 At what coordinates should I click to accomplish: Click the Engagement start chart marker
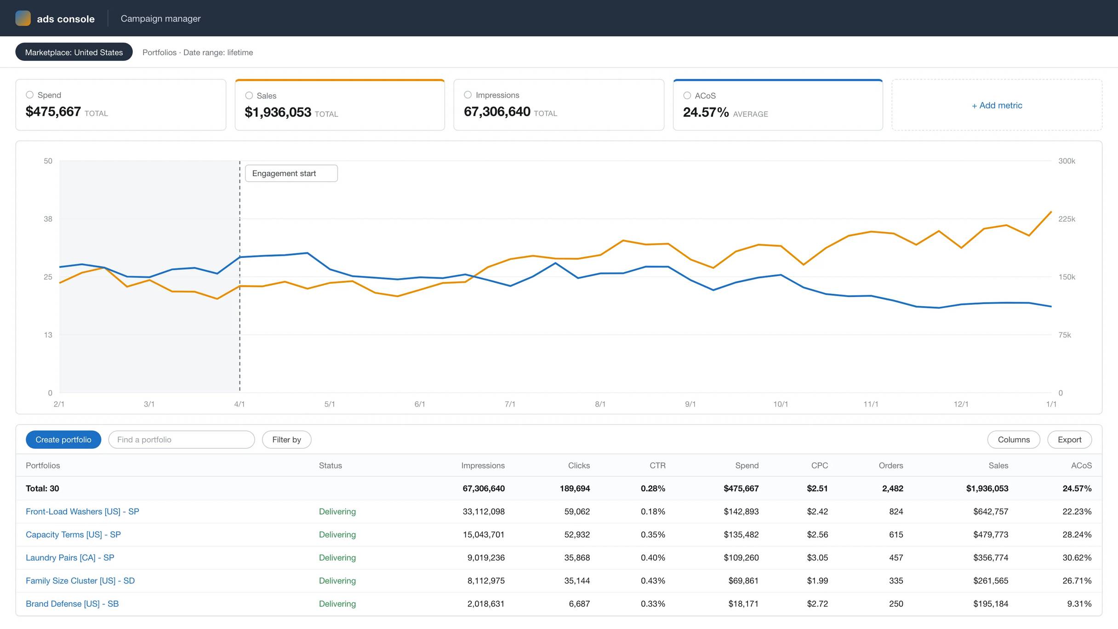[x=291, y=173]
